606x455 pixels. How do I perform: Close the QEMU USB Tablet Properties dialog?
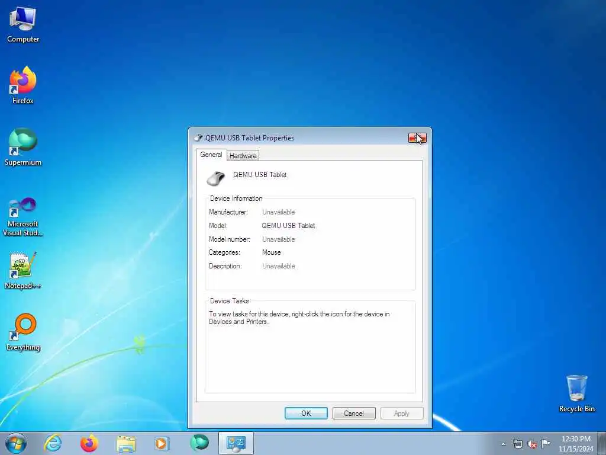(x=417, y=137)
